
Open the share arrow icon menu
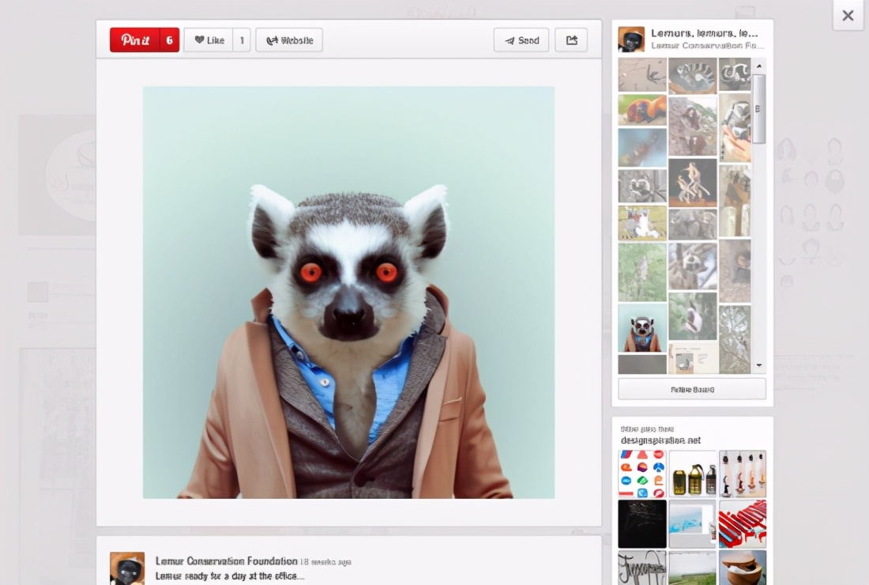571,40
